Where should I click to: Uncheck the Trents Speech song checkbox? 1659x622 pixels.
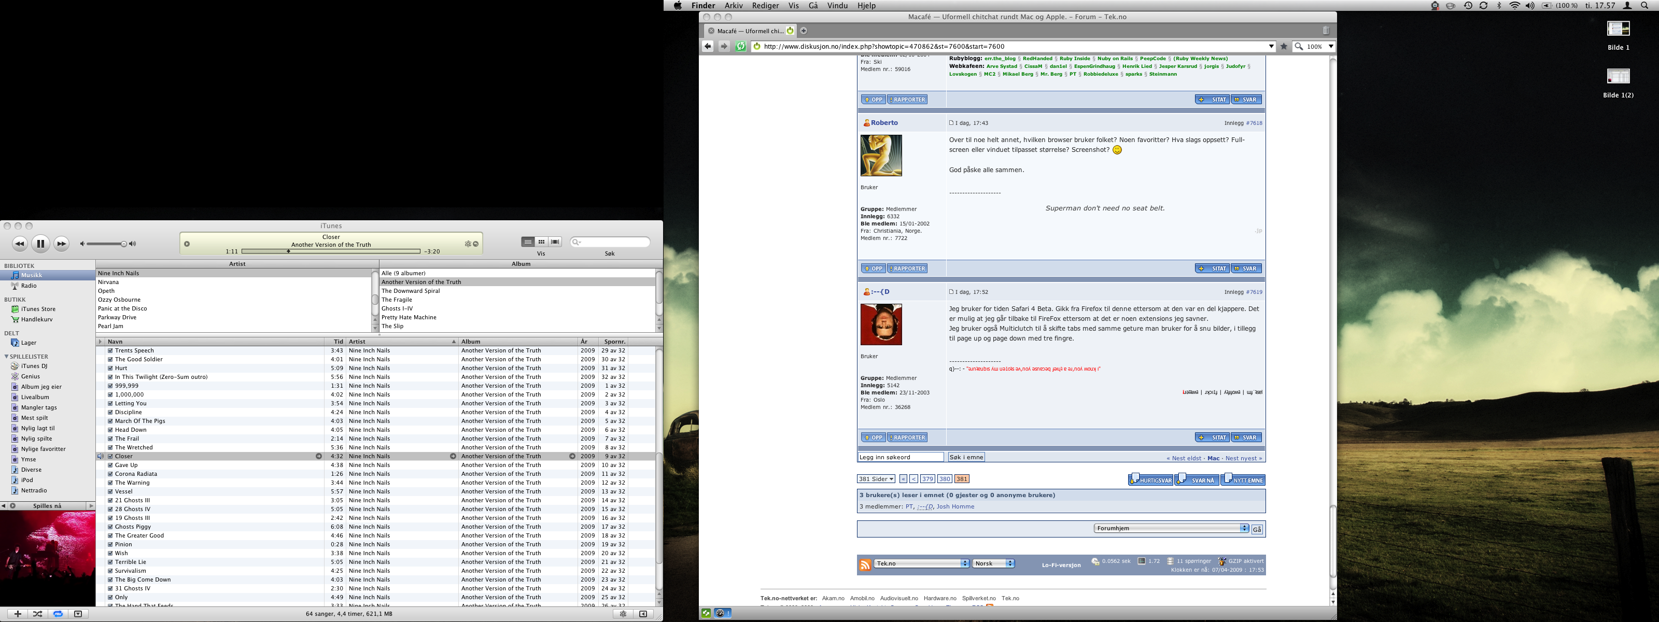point(110,351)
